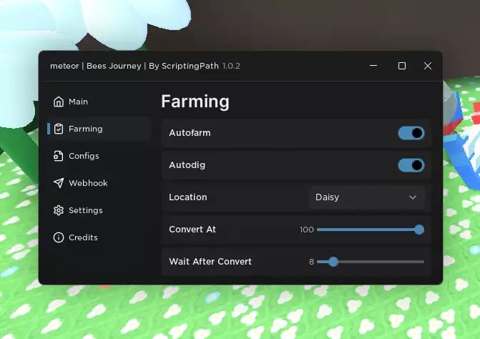Click the Farming clipboard icon
The width and height of the screenshot is (480, 339).
[x=59, y=129]
